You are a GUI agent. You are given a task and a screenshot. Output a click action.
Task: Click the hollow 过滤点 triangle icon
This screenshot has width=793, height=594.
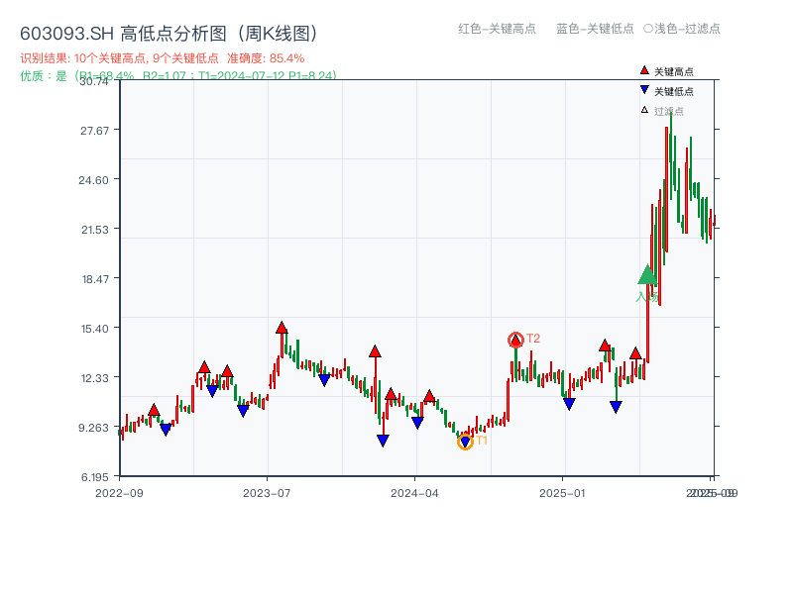(x=643, y=110)
